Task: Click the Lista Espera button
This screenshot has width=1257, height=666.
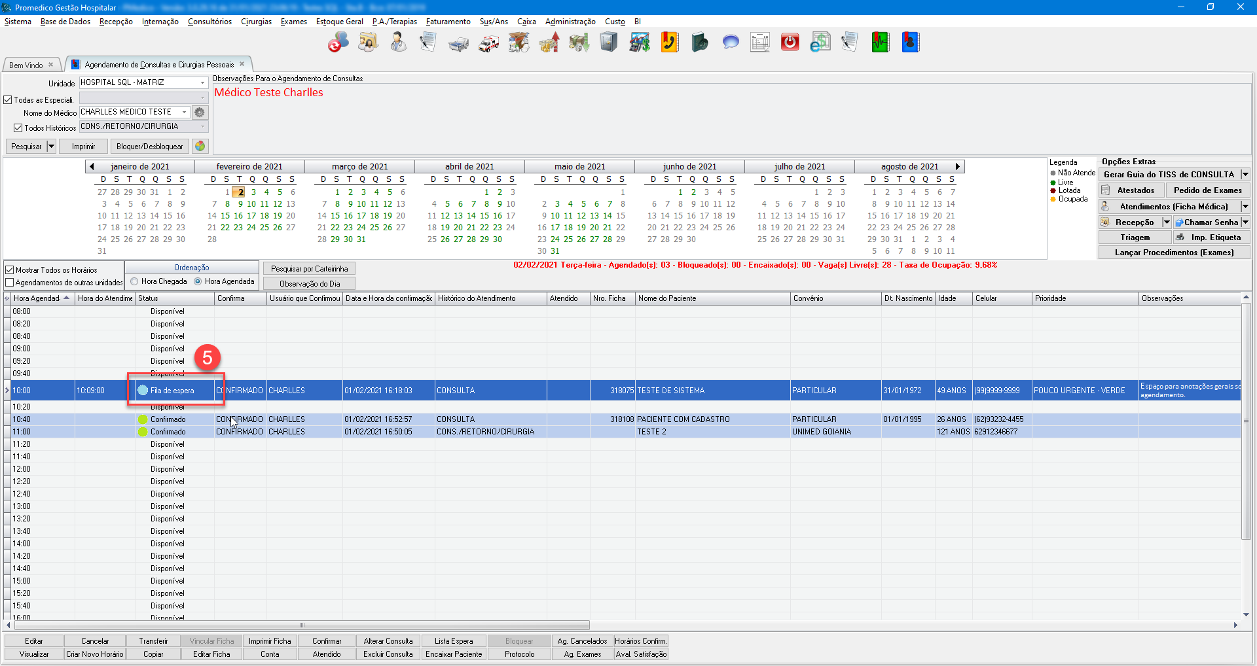Action: coord(453,641)
